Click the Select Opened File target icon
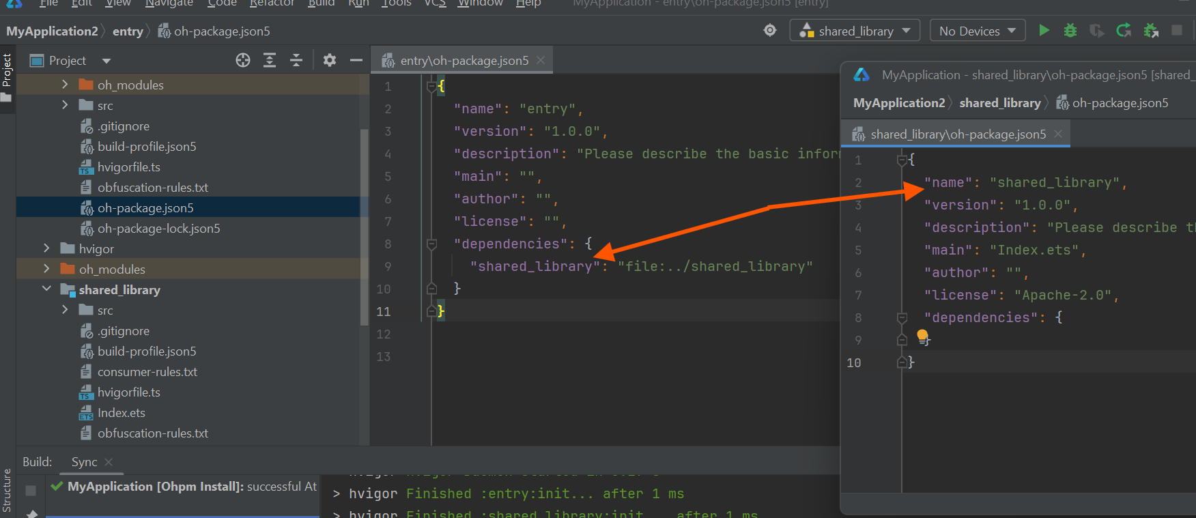The height and width of the screenshot is (518, 1196). click(x=243, y=61)
